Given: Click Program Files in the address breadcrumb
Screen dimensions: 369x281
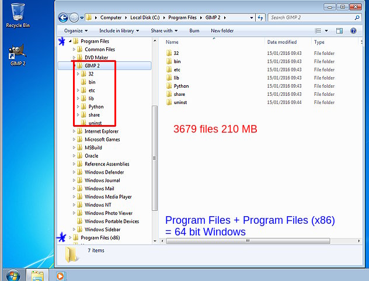Looking at the screenshot, I should click(182, 18).
